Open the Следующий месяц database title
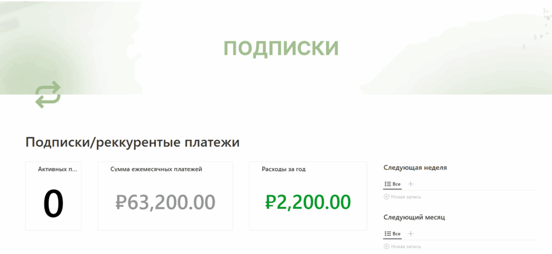The image size is (552, 254). [x=414, y=217]
